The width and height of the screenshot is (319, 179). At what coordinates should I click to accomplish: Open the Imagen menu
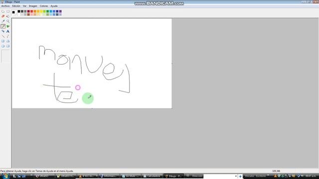33,6
